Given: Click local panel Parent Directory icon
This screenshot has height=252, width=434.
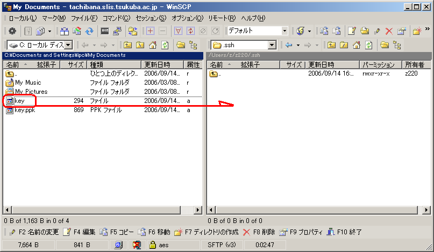Looking at the screenshot, I should (127, 45).
